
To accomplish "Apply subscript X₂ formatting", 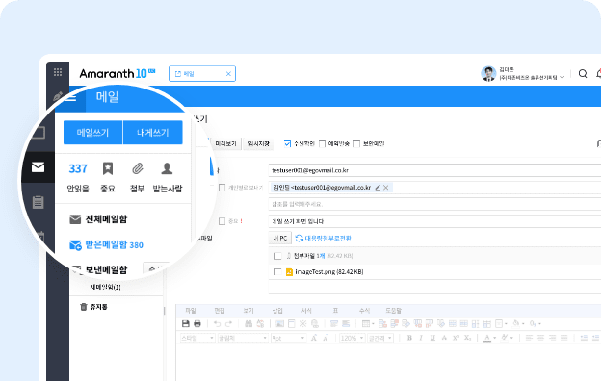I will [x=468, y=338].
